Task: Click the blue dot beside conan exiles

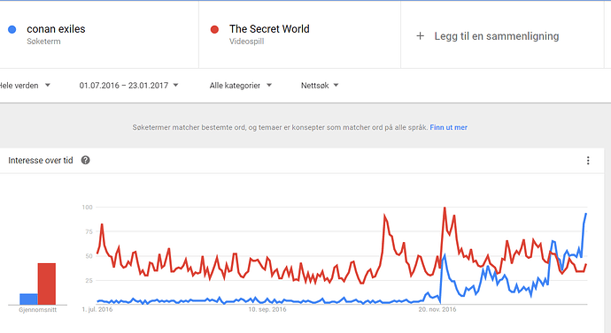Action: (12, 29)
